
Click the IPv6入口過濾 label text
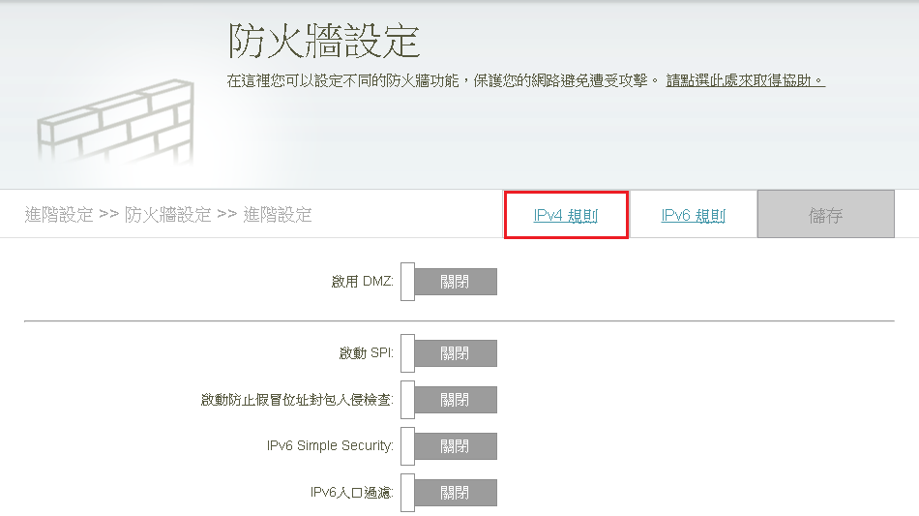point(351,493)
